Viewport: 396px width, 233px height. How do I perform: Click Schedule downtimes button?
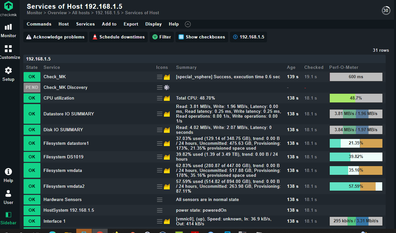tap(119, 37)
